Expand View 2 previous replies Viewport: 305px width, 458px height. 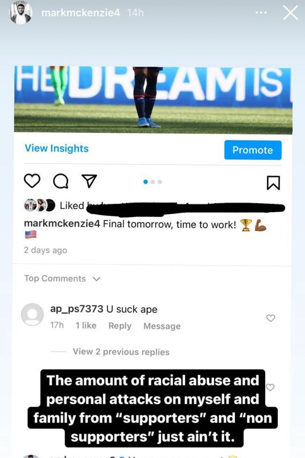click(x=121, y=352)
